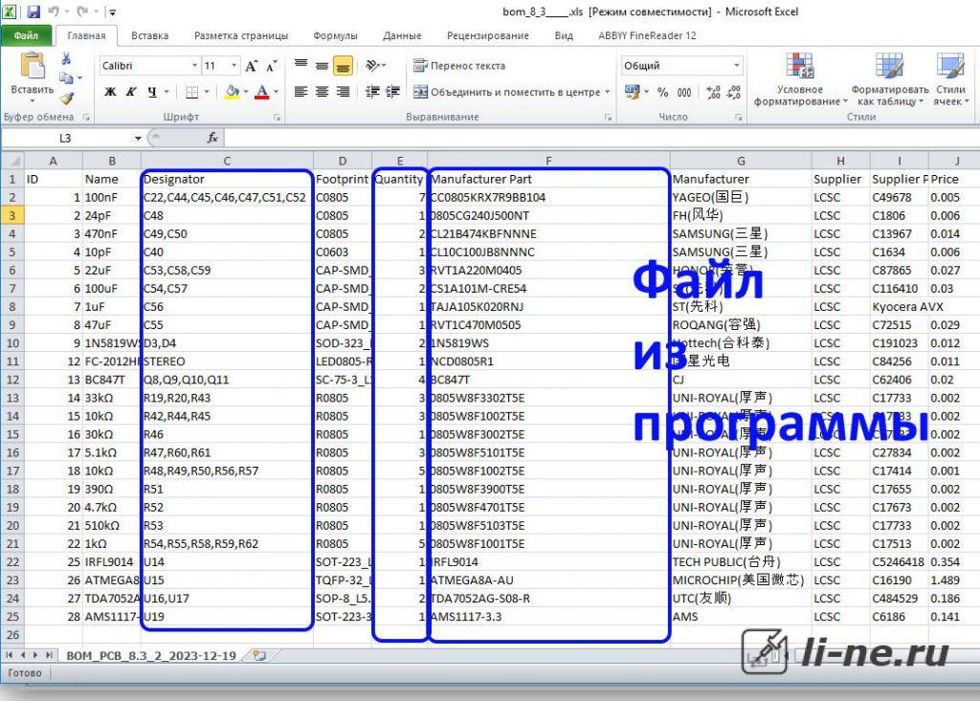Click the insert new sheet icon
This screenshot has width=980, height=701.
point(258,655)
